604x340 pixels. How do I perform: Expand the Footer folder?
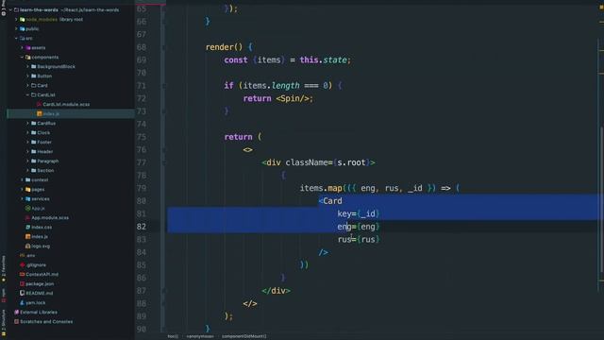point(27,143)
